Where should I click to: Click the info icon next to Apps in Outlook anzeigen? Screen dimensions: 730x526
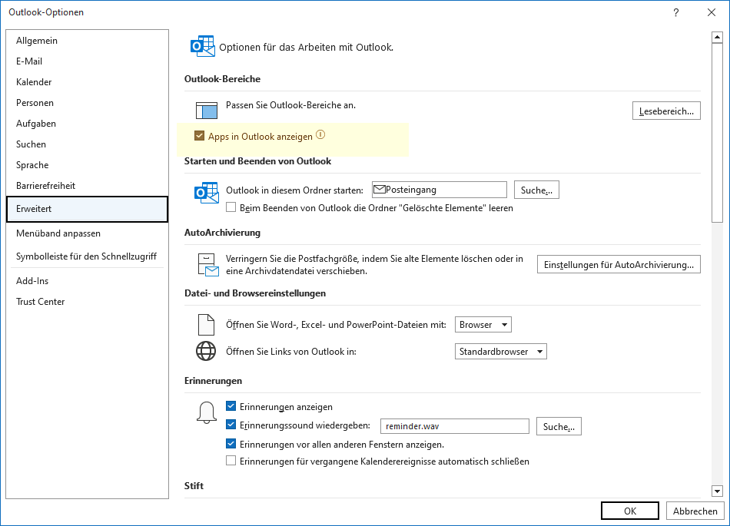tap(320, 135)
